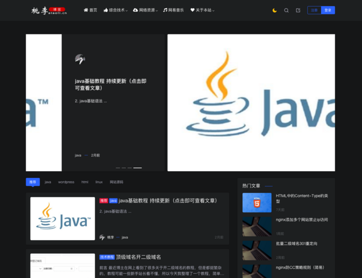
Task: Select the wordpress tab
Action: coord(66,182)
